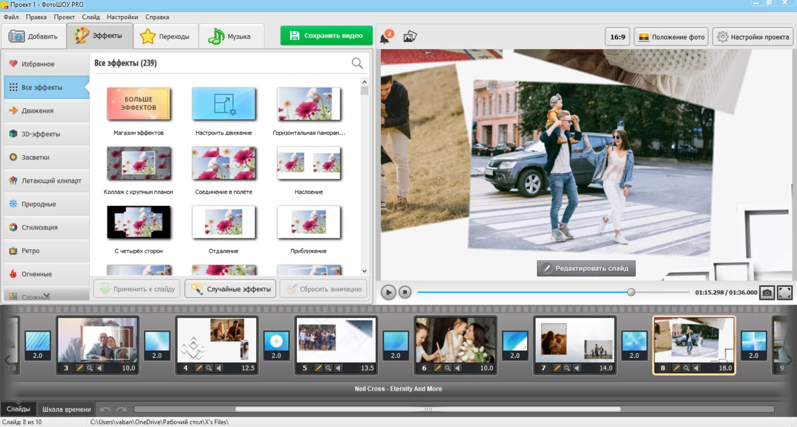
Task: Open the Правка menu
Action: [36, 17]
